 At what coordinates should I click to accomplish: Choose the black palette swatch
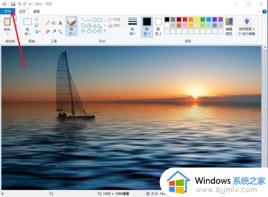tap(167, 19)
